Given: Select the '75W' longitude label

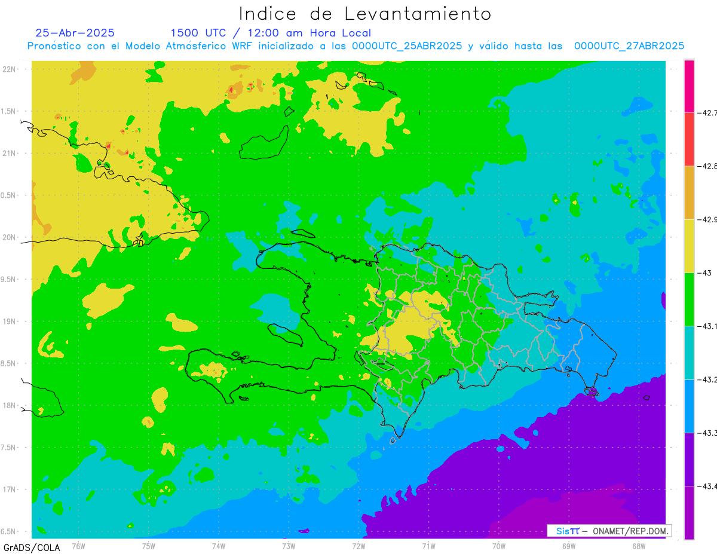Looking at the screenshot, I should pyautogui.click(x=149, y=546).
